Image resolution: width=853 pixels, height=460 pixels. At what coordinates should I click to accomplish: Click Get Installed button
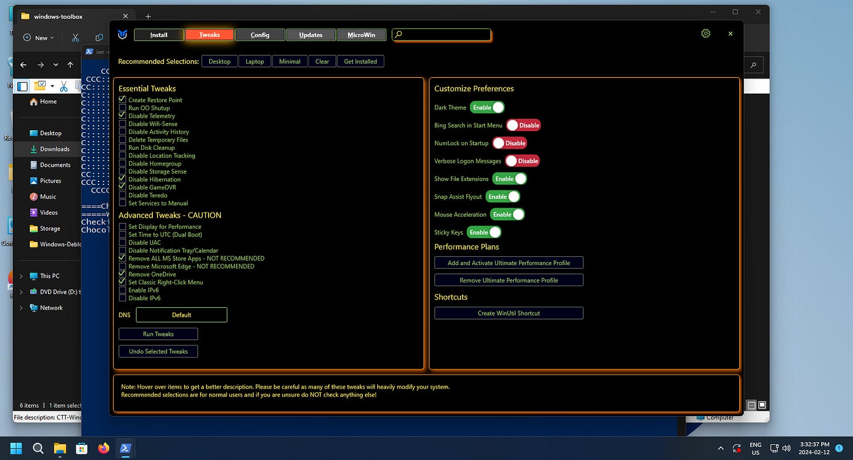point(360,61)
